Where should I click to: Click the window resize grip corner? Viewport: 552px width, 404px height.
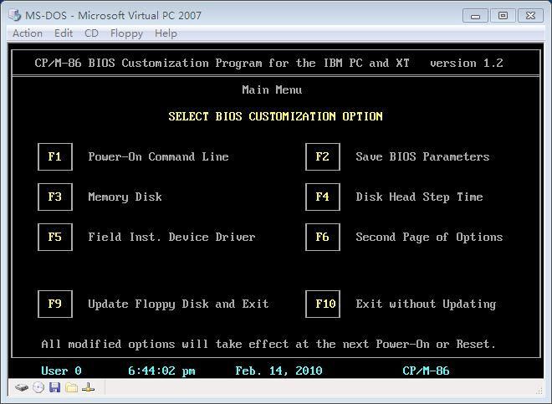tap(539, 391)
